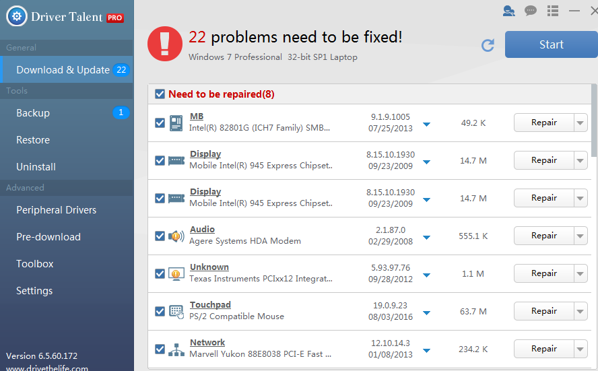Open the Unknown driver name link

tap(209, 267)
